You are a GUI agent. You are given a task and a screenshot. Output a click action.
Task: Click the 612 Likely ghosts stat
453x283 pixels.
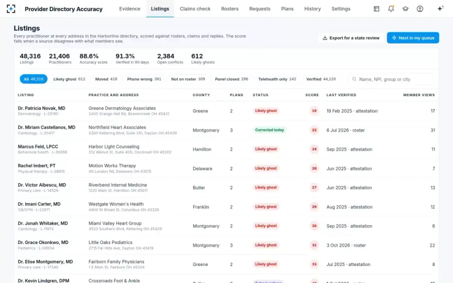(203, 58)
